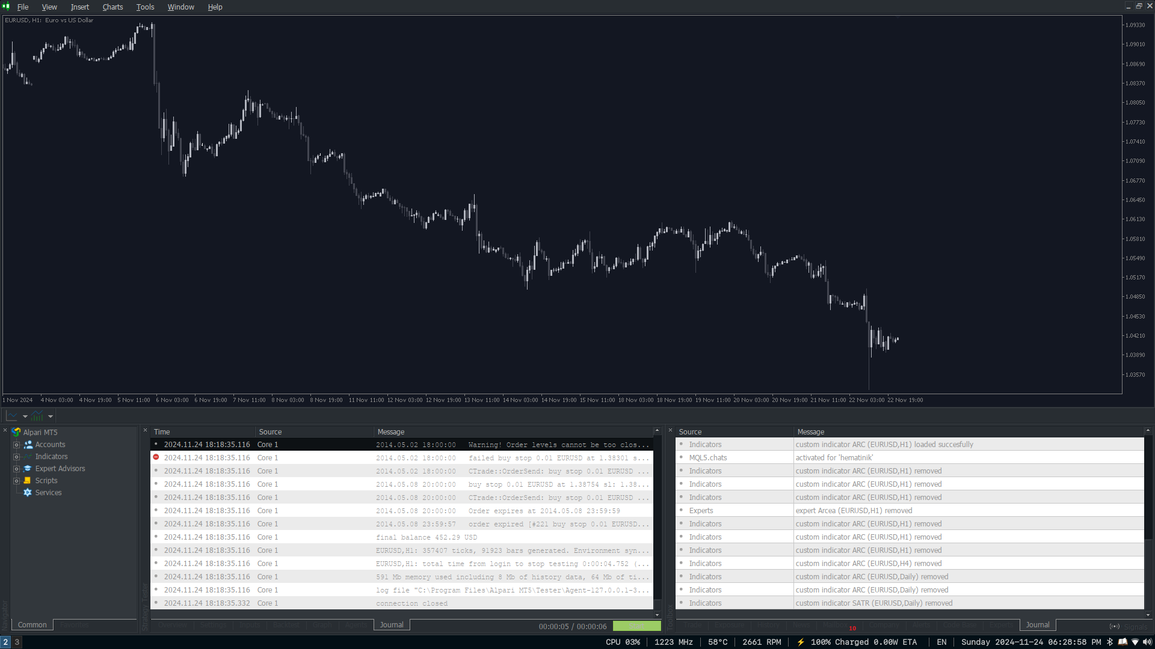Expand the Indicators tree node in Navigator

pyautogui.click(x=17, y=457)
